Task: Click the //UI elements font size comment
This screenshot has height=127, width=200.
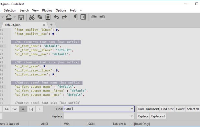Action: (47, 62)
